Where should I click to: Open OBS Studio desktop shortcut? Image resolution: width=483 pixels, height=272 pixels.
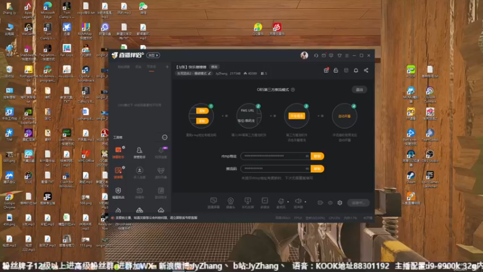[430, 156]
